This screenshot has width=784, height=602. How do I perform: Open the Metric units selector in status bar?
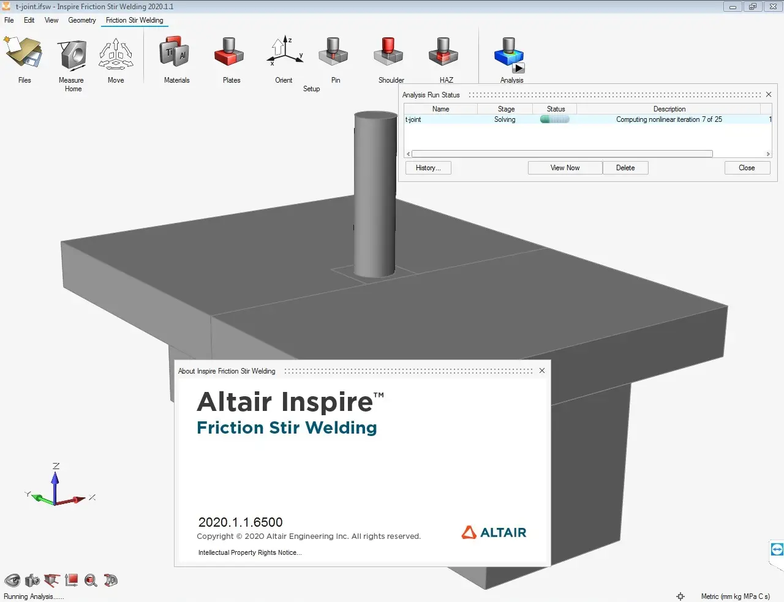(x=736, y=596)
